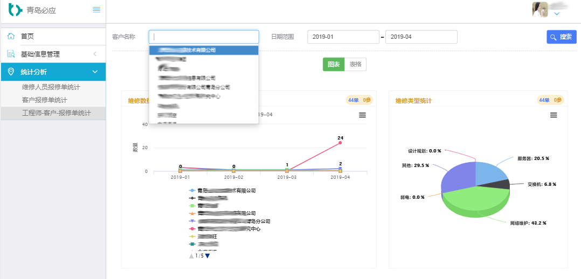581x279 pixels.
Task: Click the 基础信息管理 document icon
Action: pos(11,54)
